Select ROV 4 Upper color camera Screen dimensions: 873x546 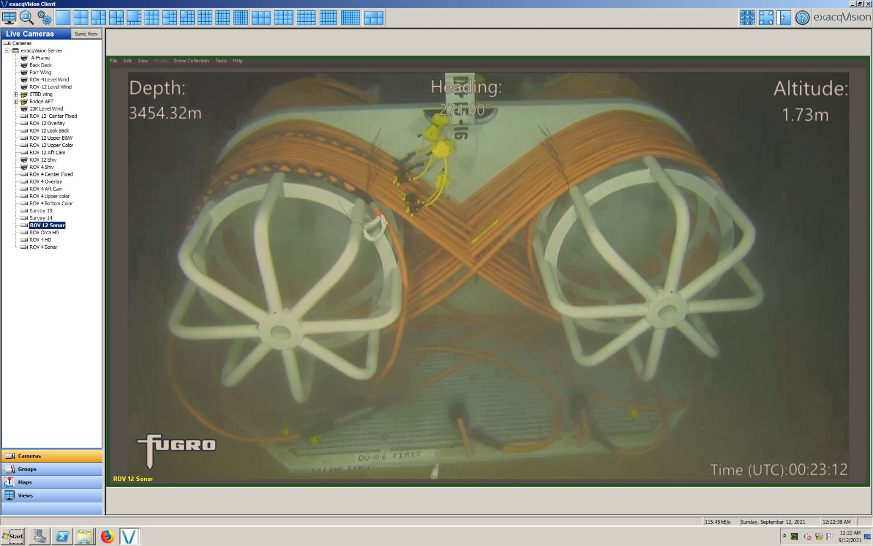coord(50,196)
